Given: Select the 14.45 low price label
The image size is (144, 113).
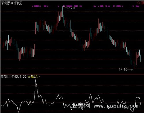Looking at the screenshot, I should pos(123,70).
